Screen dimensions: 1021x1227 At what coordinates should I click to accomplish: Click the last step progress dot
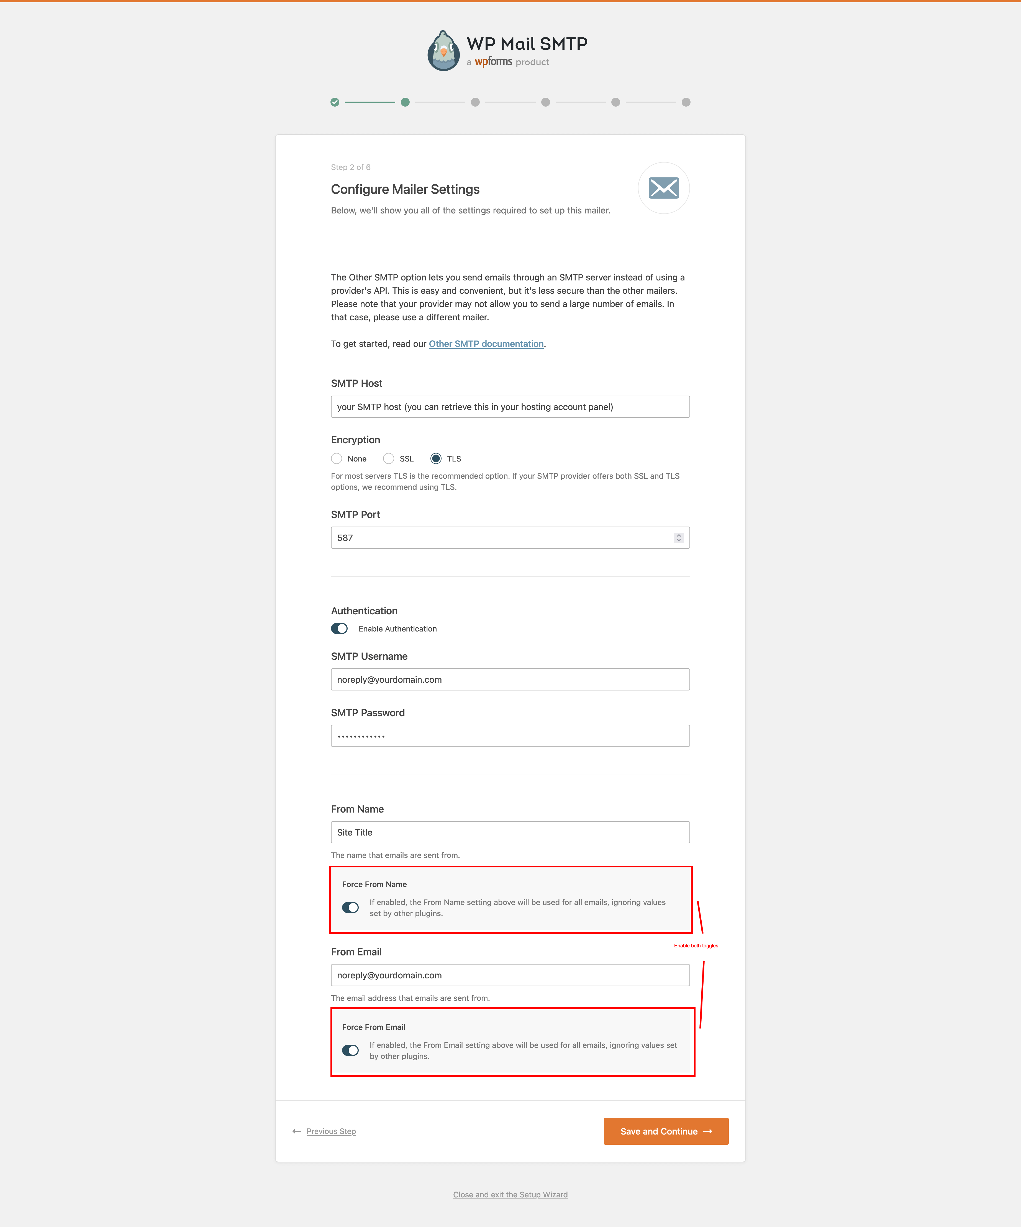(x=686, y=102)
